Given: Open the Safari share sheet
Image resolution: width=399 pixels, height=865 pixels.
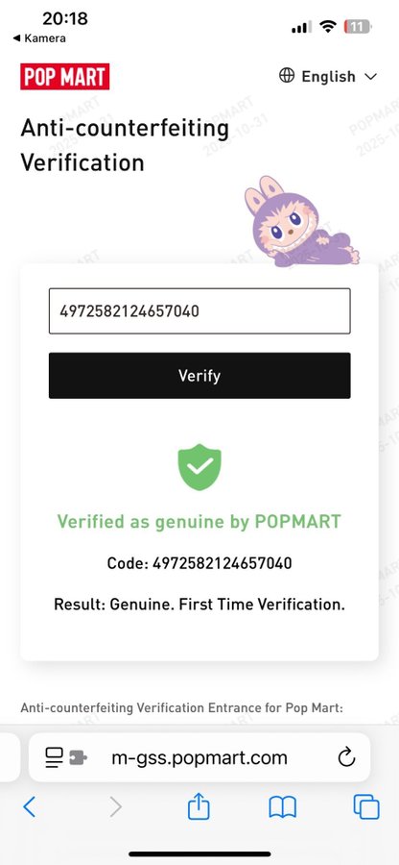Looking at the screenshot, I should click(199, 806).
